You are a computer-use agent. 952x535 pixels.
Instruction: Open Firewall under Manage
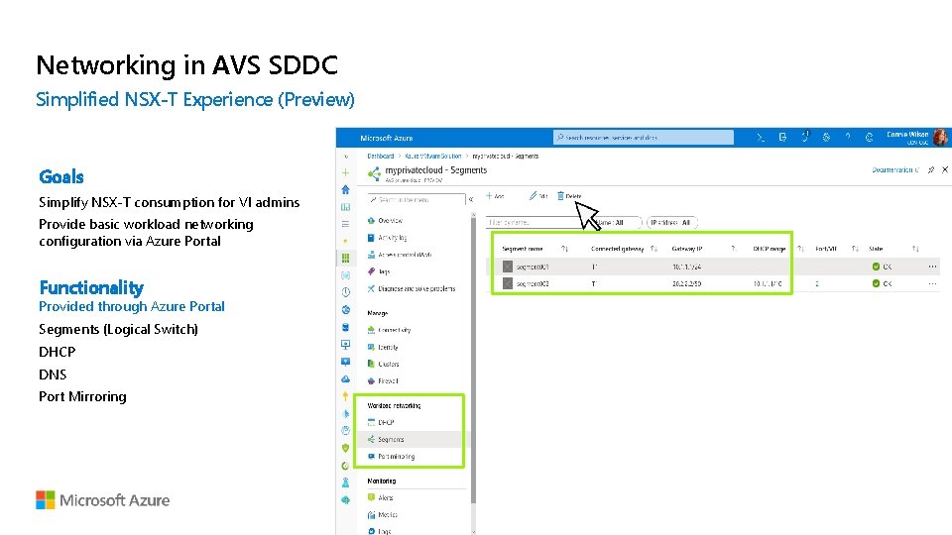point(383,380)
